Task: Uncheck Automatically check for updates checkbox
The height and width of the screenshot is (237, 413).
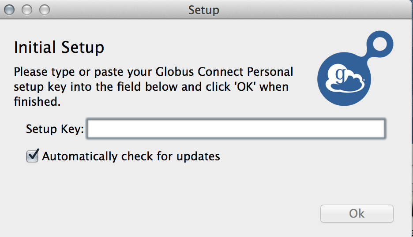Action: click(33, 156)
